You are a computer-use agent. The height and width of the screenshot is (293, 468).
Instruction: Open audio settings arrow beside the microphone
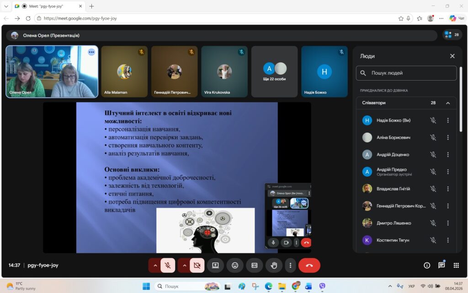click(155, 265)
